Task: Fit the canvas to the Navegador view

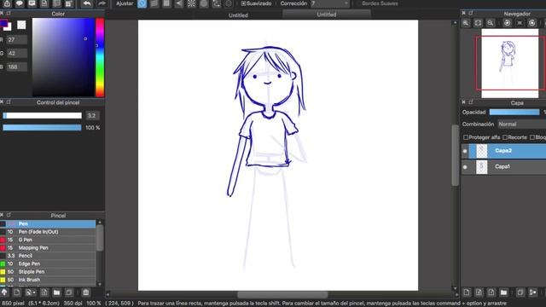Action: coord(478,23)
